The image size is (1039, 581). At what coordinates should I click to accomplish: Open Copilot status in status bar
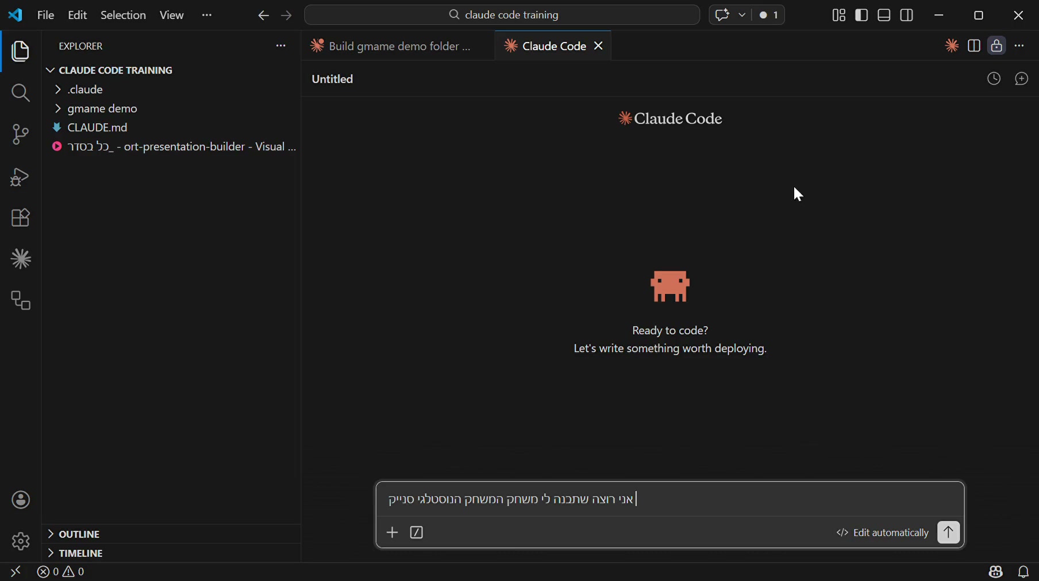[x=996, y=572]
